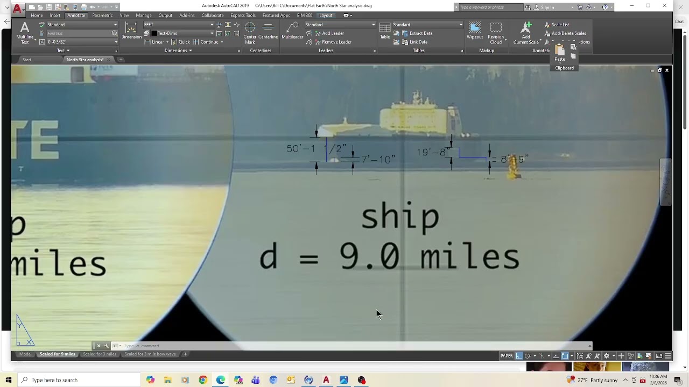Viewport: 689px width, 387px height.
Task: Click Remove Leader button
Action: pos(332,42)
